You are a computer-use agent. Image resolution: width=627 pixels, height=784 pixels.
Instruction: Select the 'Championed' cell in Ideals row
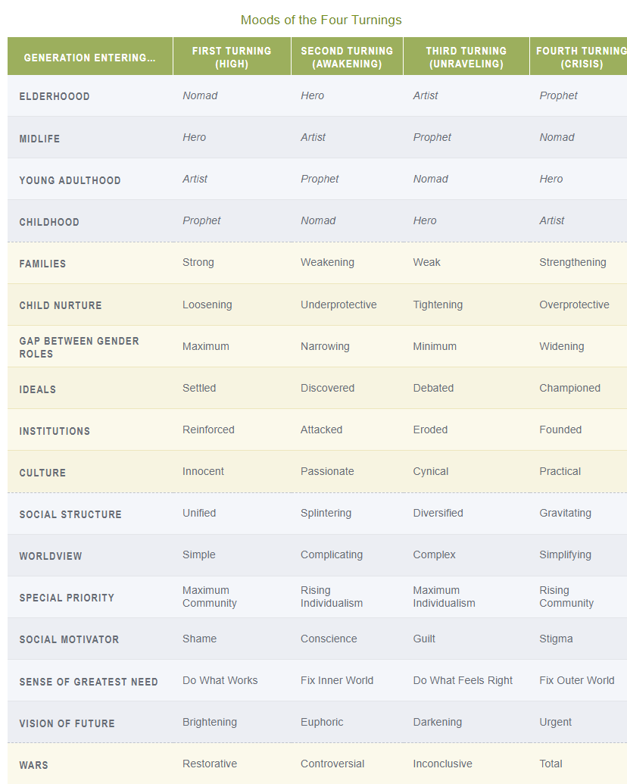[569, 388]
